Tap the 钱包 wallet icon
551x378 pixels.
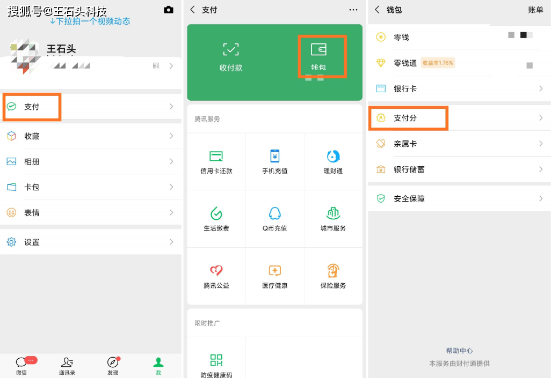coord(318,50)
